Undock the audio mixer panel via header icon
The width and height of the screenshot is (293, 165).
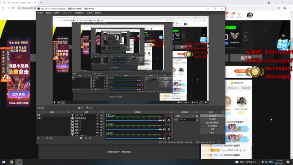(171, 112)
